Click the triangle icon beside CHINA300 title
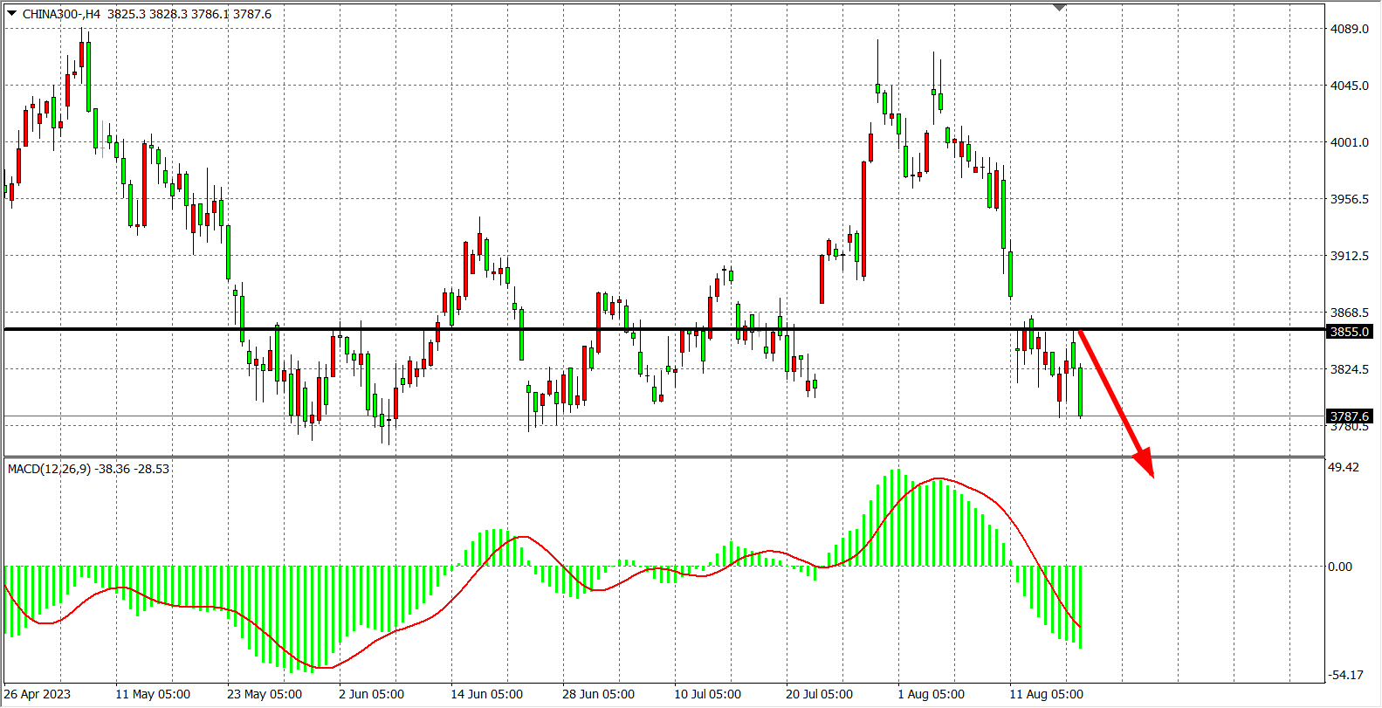Screen dimensions: 1382x708 coord(11,13)
